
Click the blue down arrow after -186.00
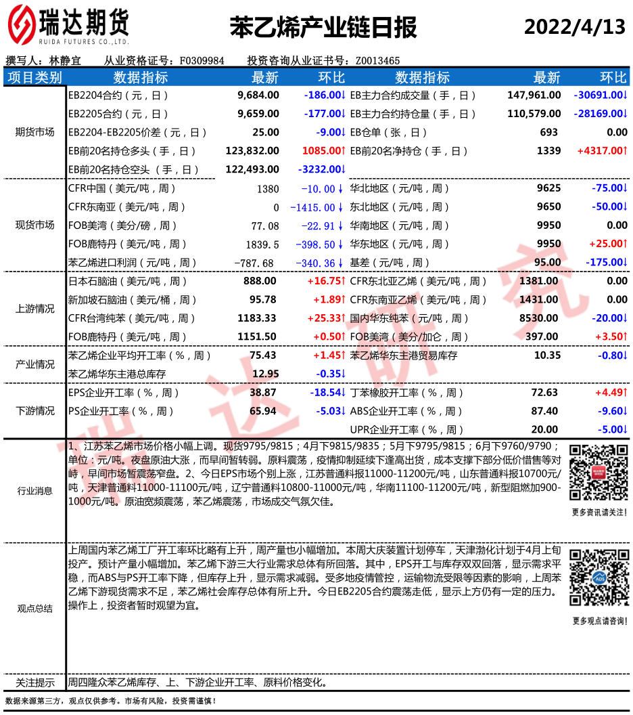click(344, 95)
